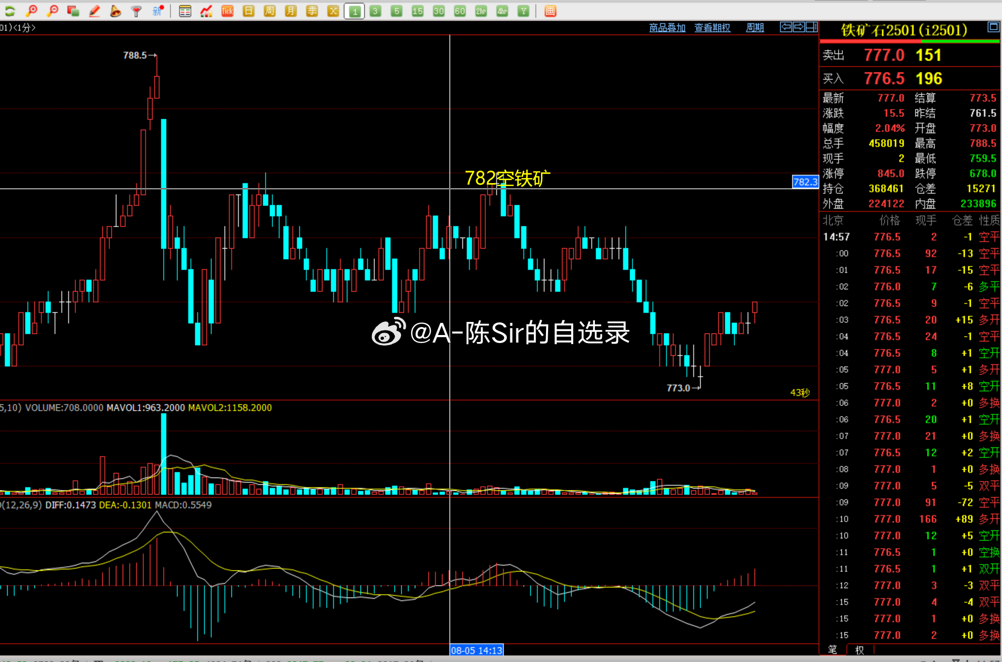Maximize the quote panel square icon
Image resolution: width=1002 pixels, height=662 pixels.
[x=993, y=27]
